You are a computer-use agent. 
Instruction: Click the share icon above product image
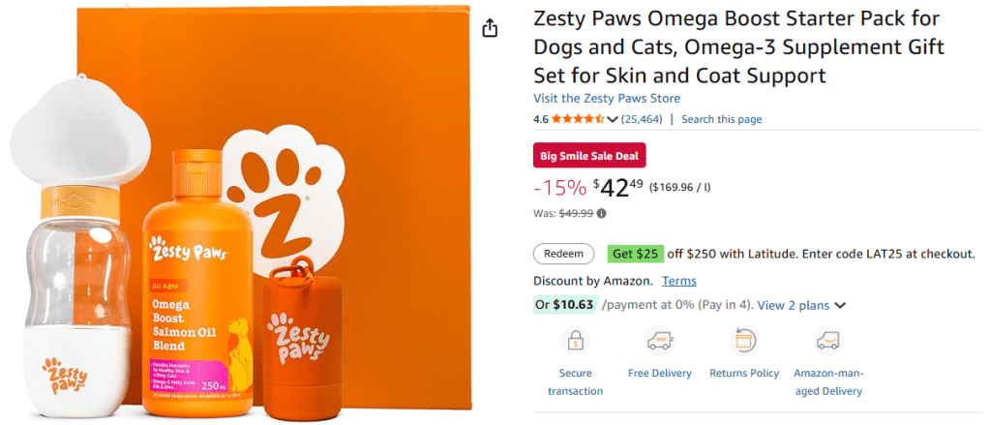pyautogui.click(x=490, y=28)
